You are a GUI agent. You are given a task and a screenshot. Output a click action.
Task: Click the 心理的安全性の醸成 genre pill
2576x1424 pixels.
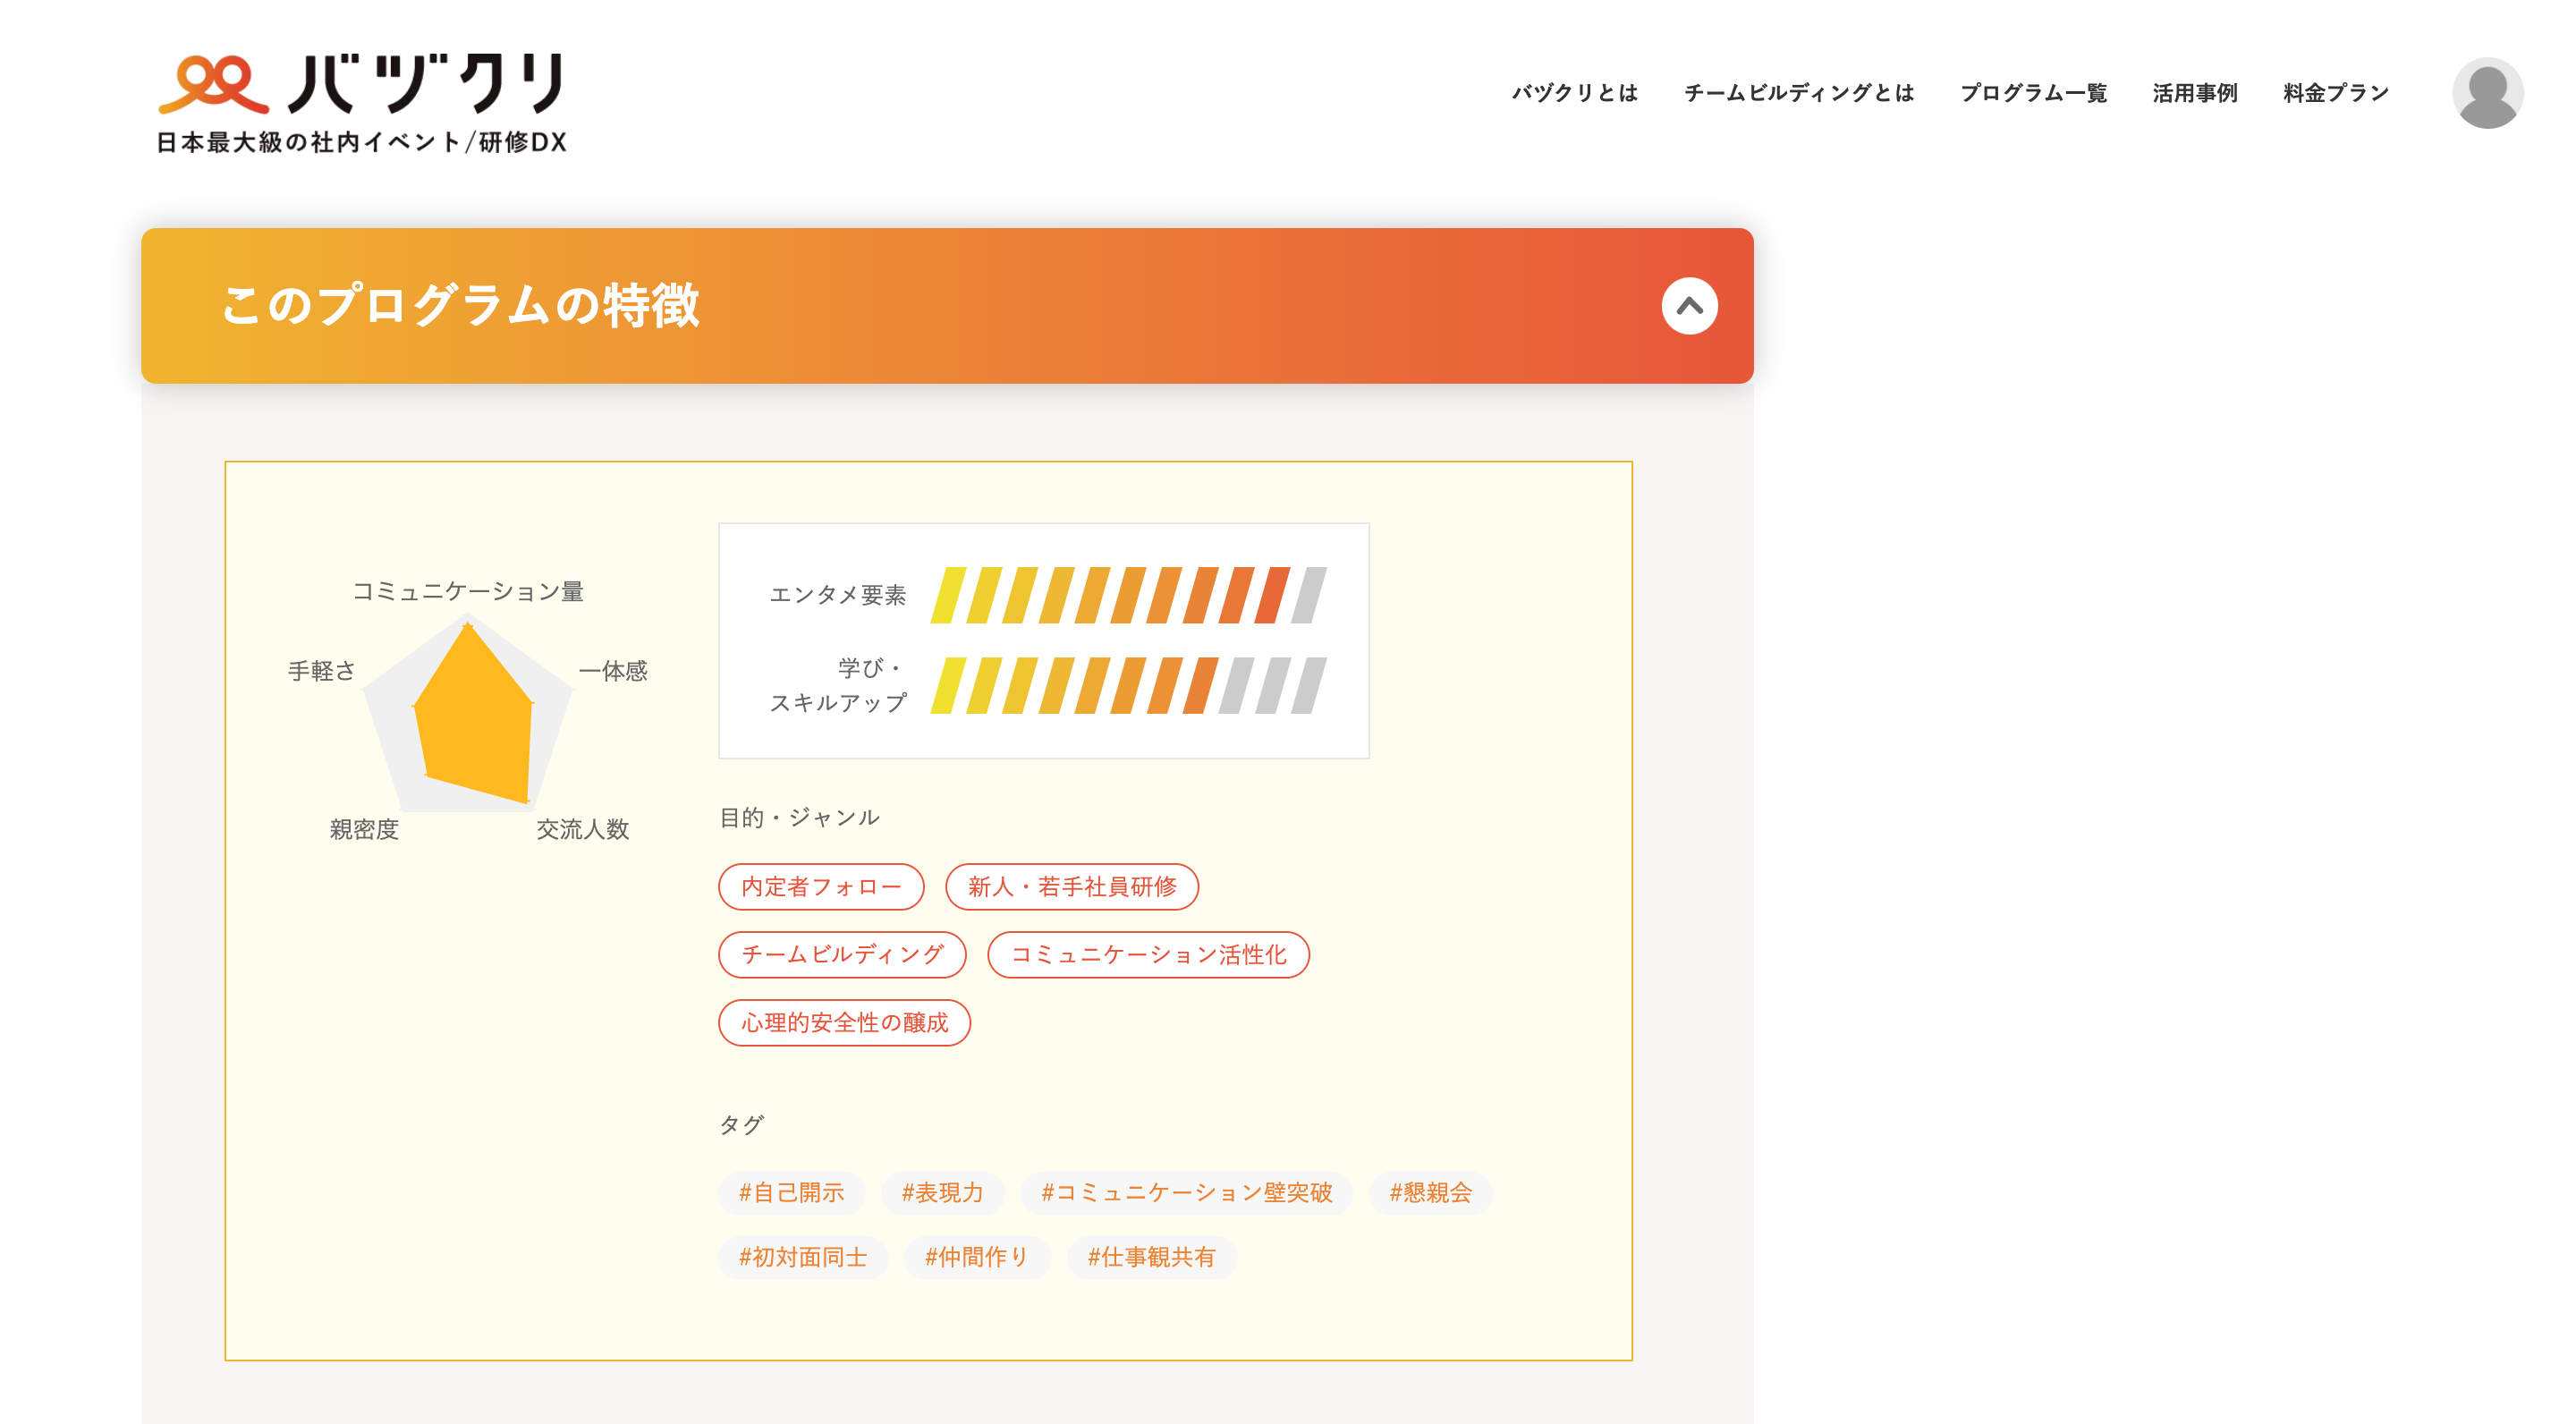tap(844, 1023)
